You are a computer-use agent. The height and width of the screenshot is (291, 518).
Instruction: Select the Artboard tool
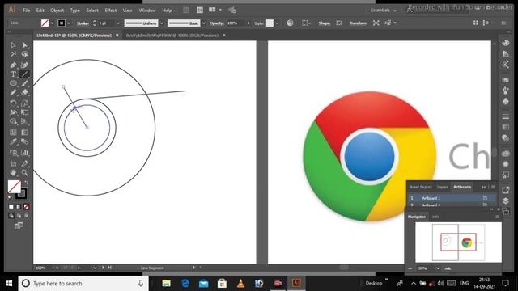13,163
